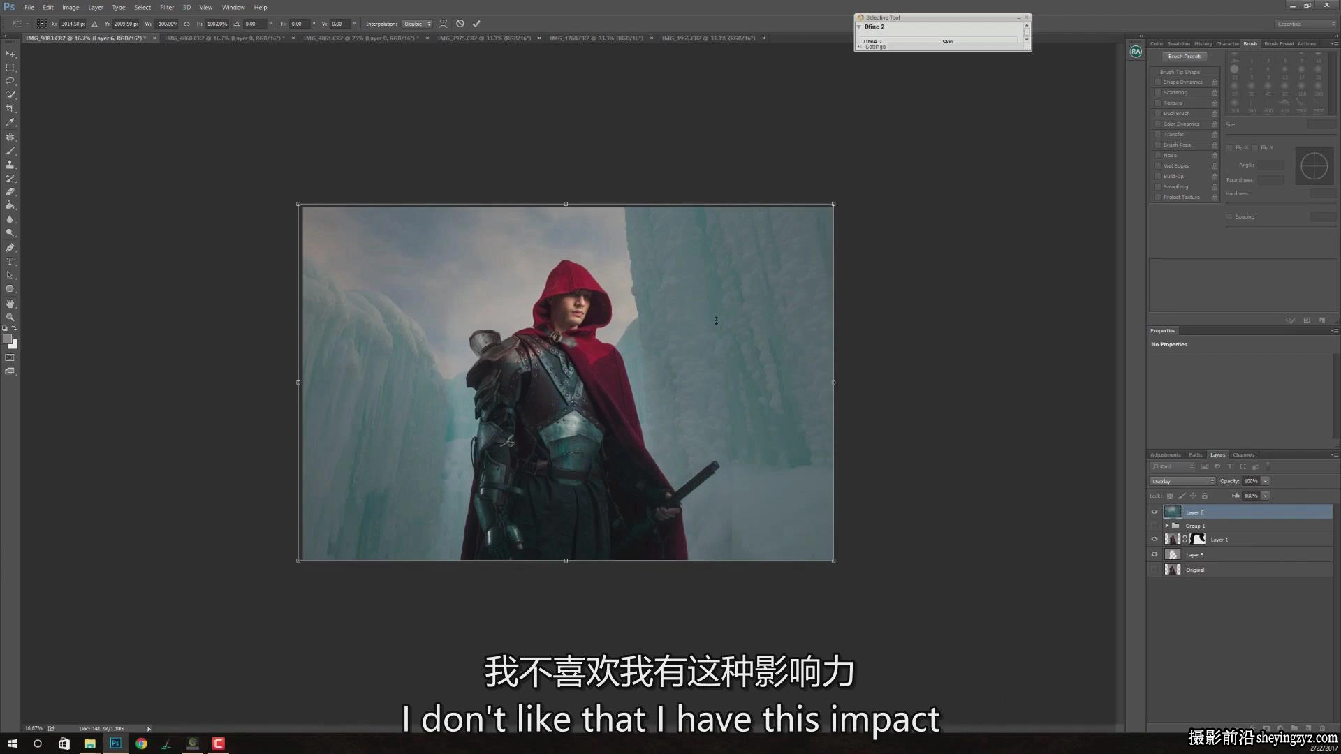Click Settings in the Selective Tool window
Screen dimensions: 1341x754
click(x=874, y=47)
